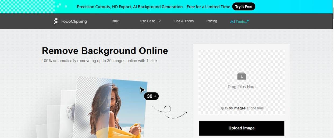
Task: Click the sparkle icon next to AI Tools
Action: click(x=247, y=21)
